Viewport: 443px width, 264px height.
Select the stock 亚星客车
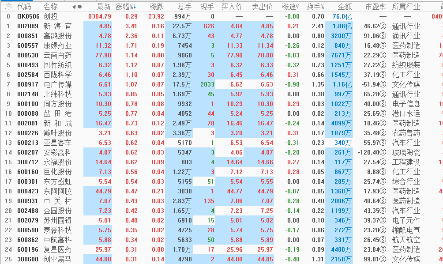(x=58, y=143)
